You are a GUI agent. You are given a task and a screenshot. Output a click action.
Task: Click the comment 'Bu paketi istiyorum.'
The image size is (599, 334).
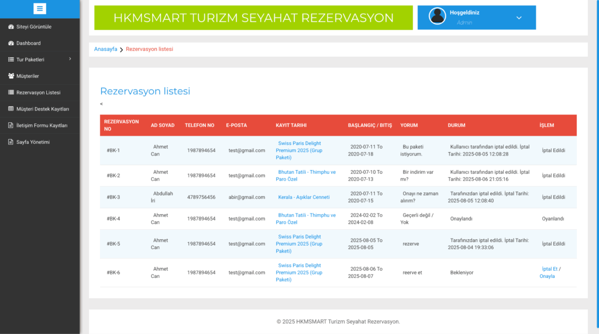pyautogui.click(x=412, y=150)
